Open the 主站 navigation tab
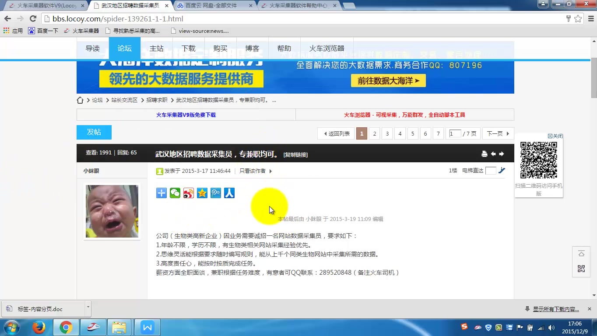 click(x=157, y=48)
